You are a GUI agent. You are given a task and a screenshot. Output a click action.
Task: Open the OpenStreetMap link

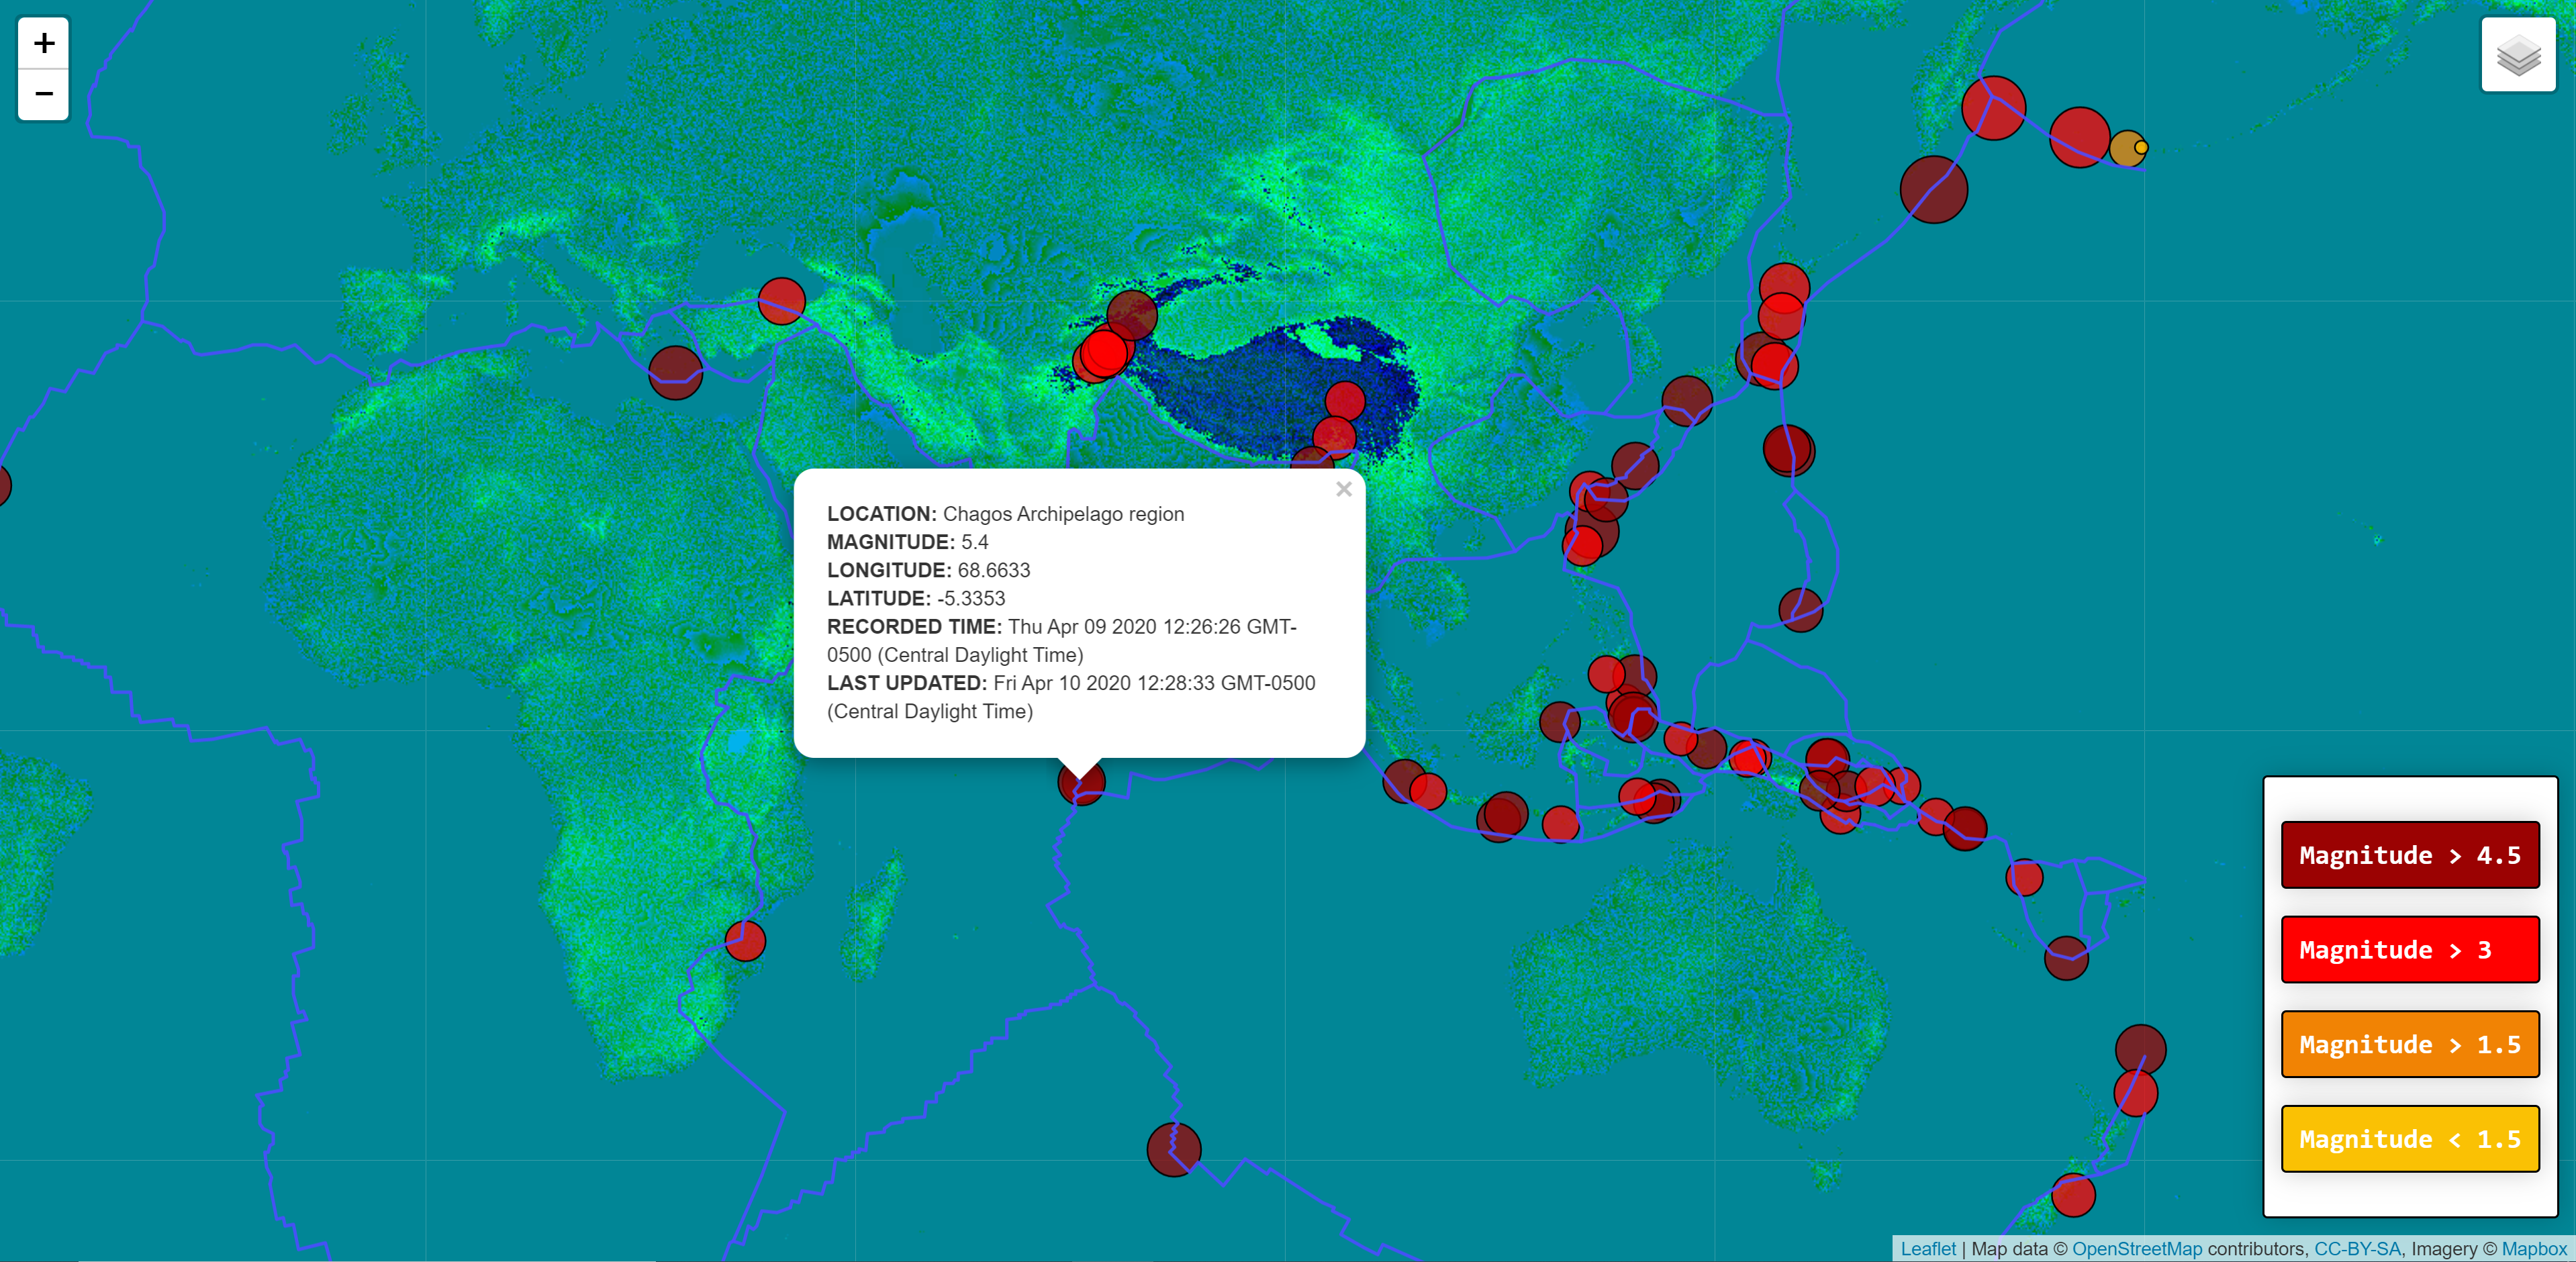point(2136,1248)
